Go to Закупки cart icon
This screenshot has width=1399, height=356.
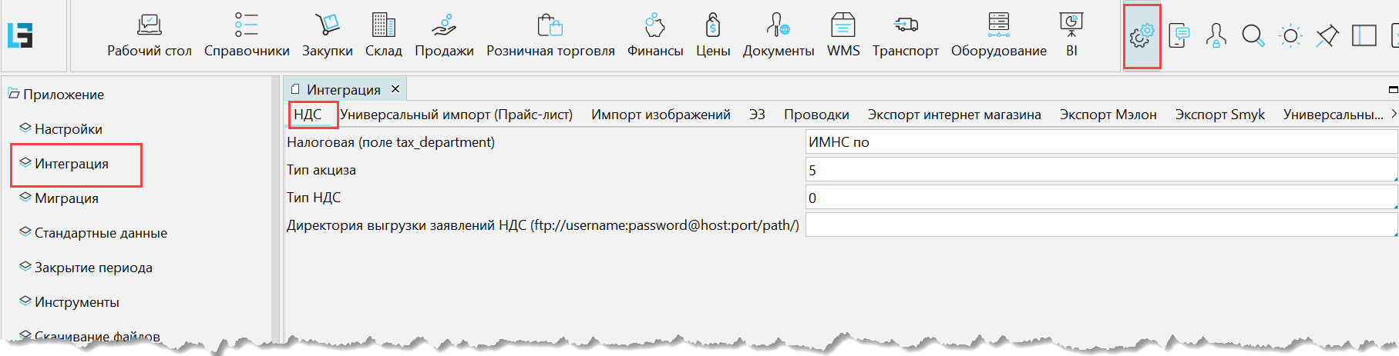[x=327, y=35]
